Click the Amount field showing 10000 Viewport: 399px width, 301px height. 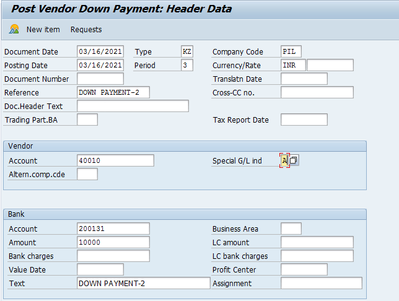[113, 242]
